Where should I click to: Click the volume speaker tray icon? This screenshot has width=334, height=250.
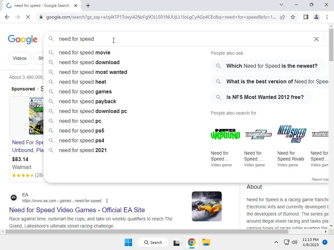295,242
